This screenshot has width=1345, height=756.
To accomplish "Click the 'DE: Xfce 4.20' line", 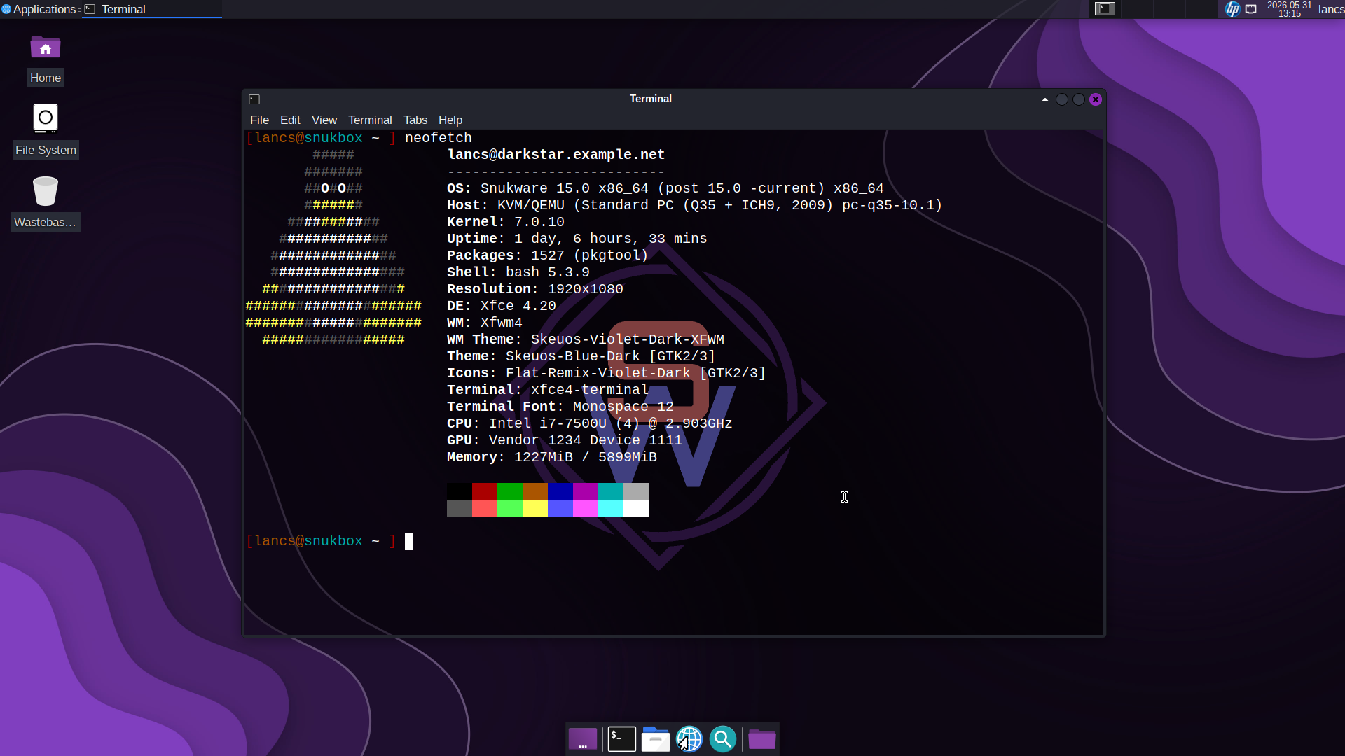I will [502, 306].
